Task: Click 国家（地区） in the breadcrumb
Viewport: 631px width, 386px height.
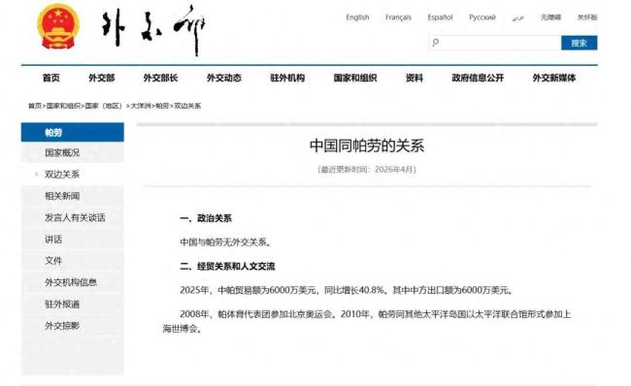Action: [x=104, y=106]
